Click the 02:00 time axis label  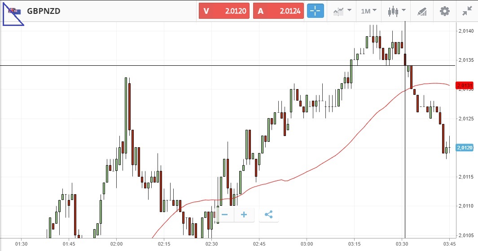[x=116, y=244]
